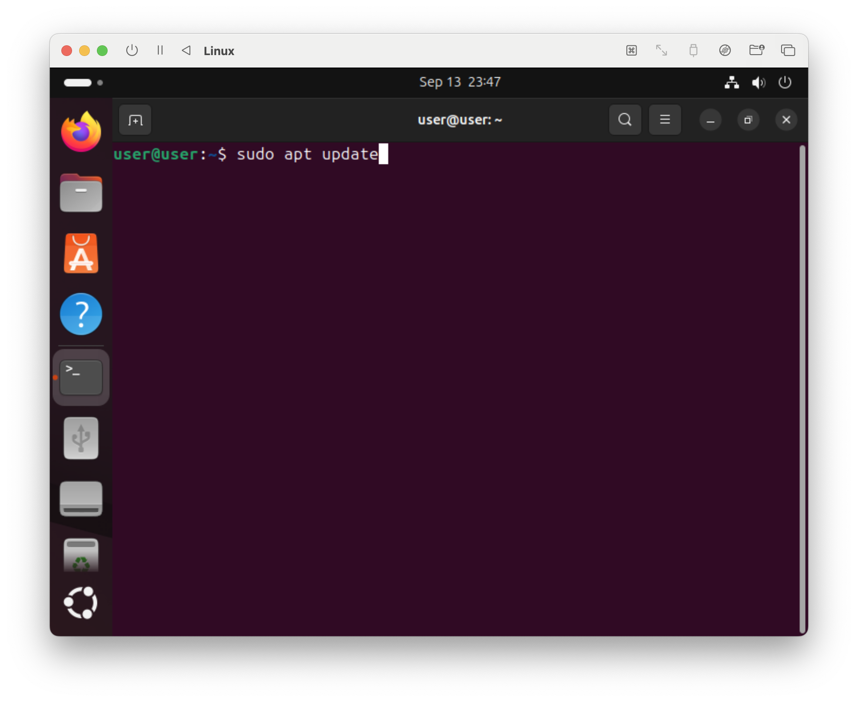Pause the Linux virtual machine
858x702 pixels.
pyautogui.click(x=160, y=50)
